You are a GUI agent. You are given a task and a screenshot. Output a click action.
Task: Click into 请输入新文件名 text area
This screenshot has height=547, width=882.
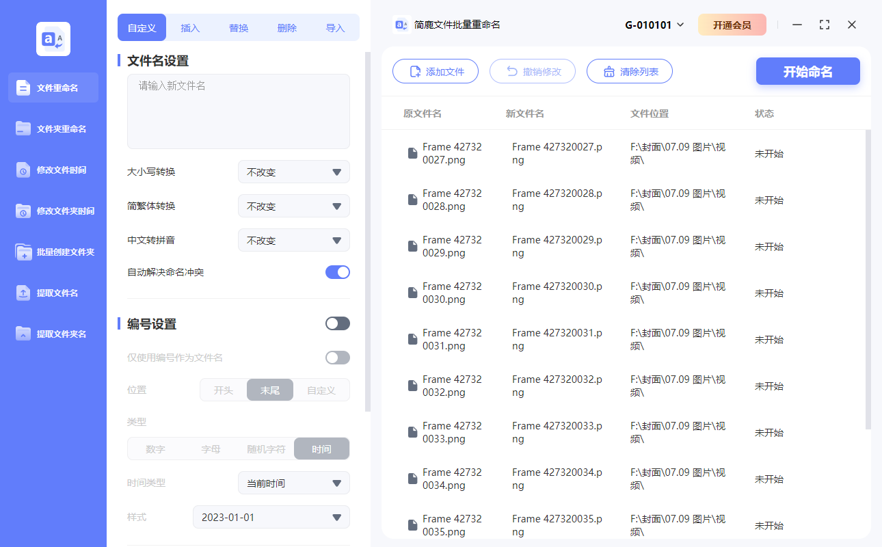tap(239, 111)
